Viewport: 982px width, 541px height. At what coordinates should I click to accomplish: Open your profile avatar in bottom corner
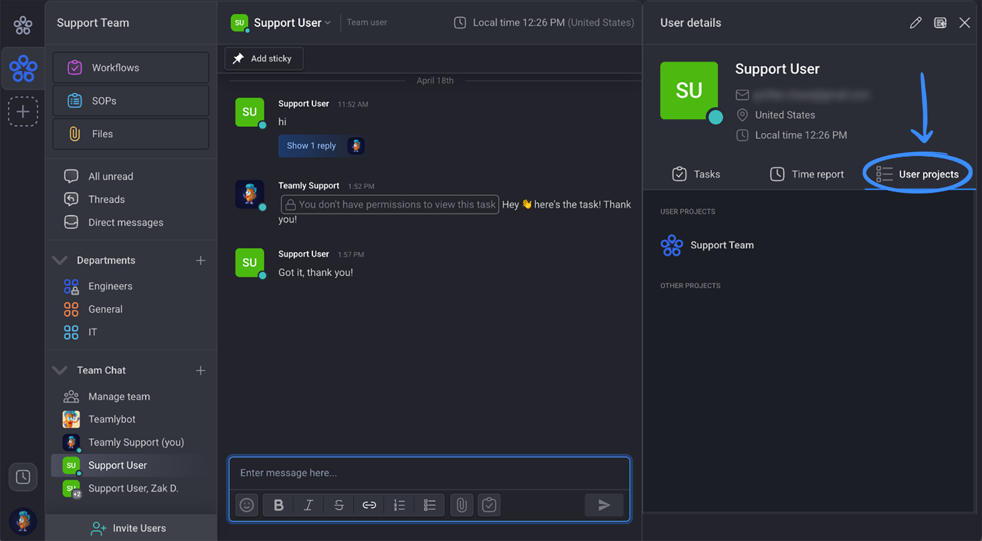[x=23, y=520]
